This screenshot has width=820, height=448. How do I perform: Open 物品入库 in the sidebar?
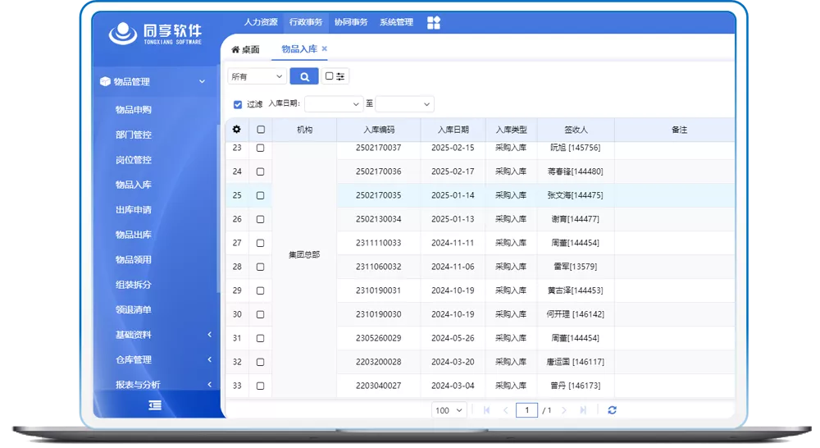point(134,185)
